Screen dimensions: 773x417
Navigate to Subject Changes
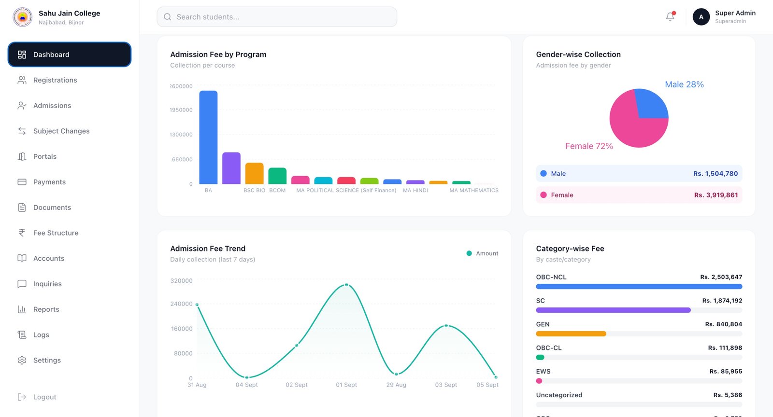pos(70,131)
